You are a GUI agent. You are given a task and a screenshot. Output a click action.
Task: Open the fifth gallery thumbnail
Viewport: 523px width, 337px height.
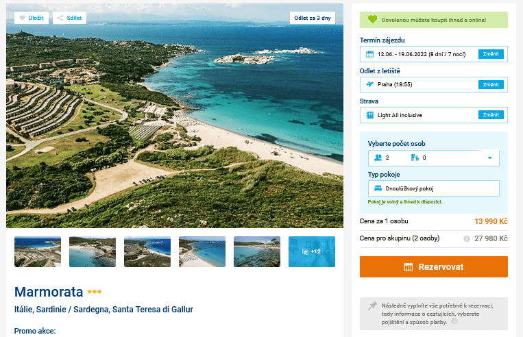coord(257,251)
